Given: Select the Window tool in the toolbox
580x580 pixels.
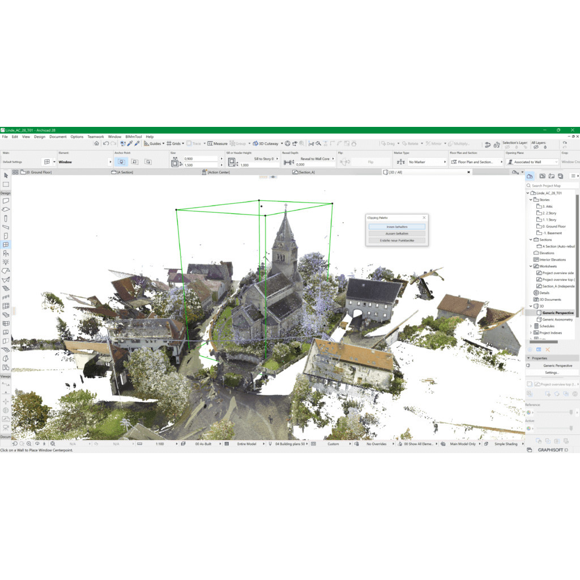Looking at the screenshot, I should coord(6,245).
